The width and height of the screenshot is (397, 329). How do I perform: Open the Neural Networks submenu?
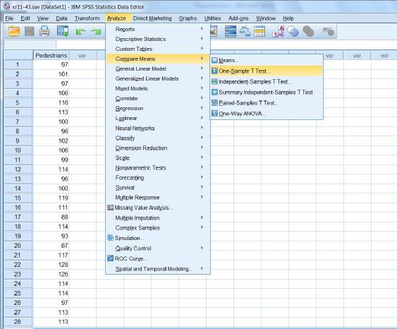tap(158, 128)
